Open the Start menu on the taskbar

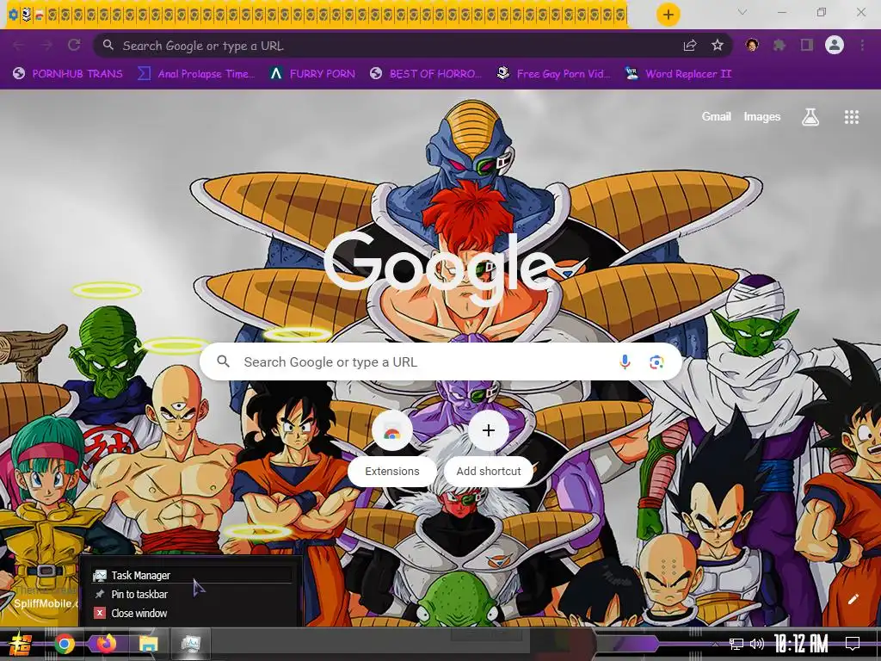pos(22,644)
